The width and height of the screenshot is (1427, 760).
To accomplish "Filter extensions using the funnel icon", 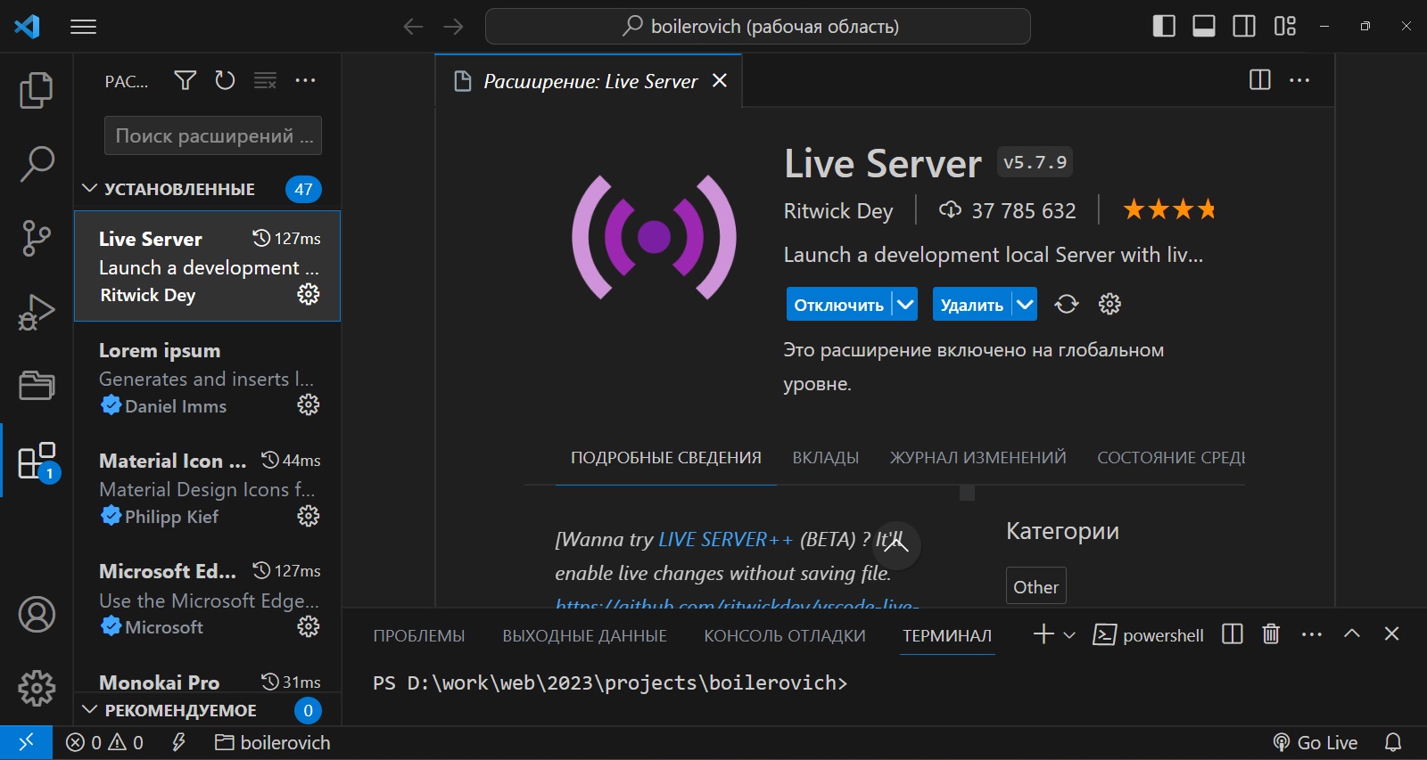I will coord(185,81).
